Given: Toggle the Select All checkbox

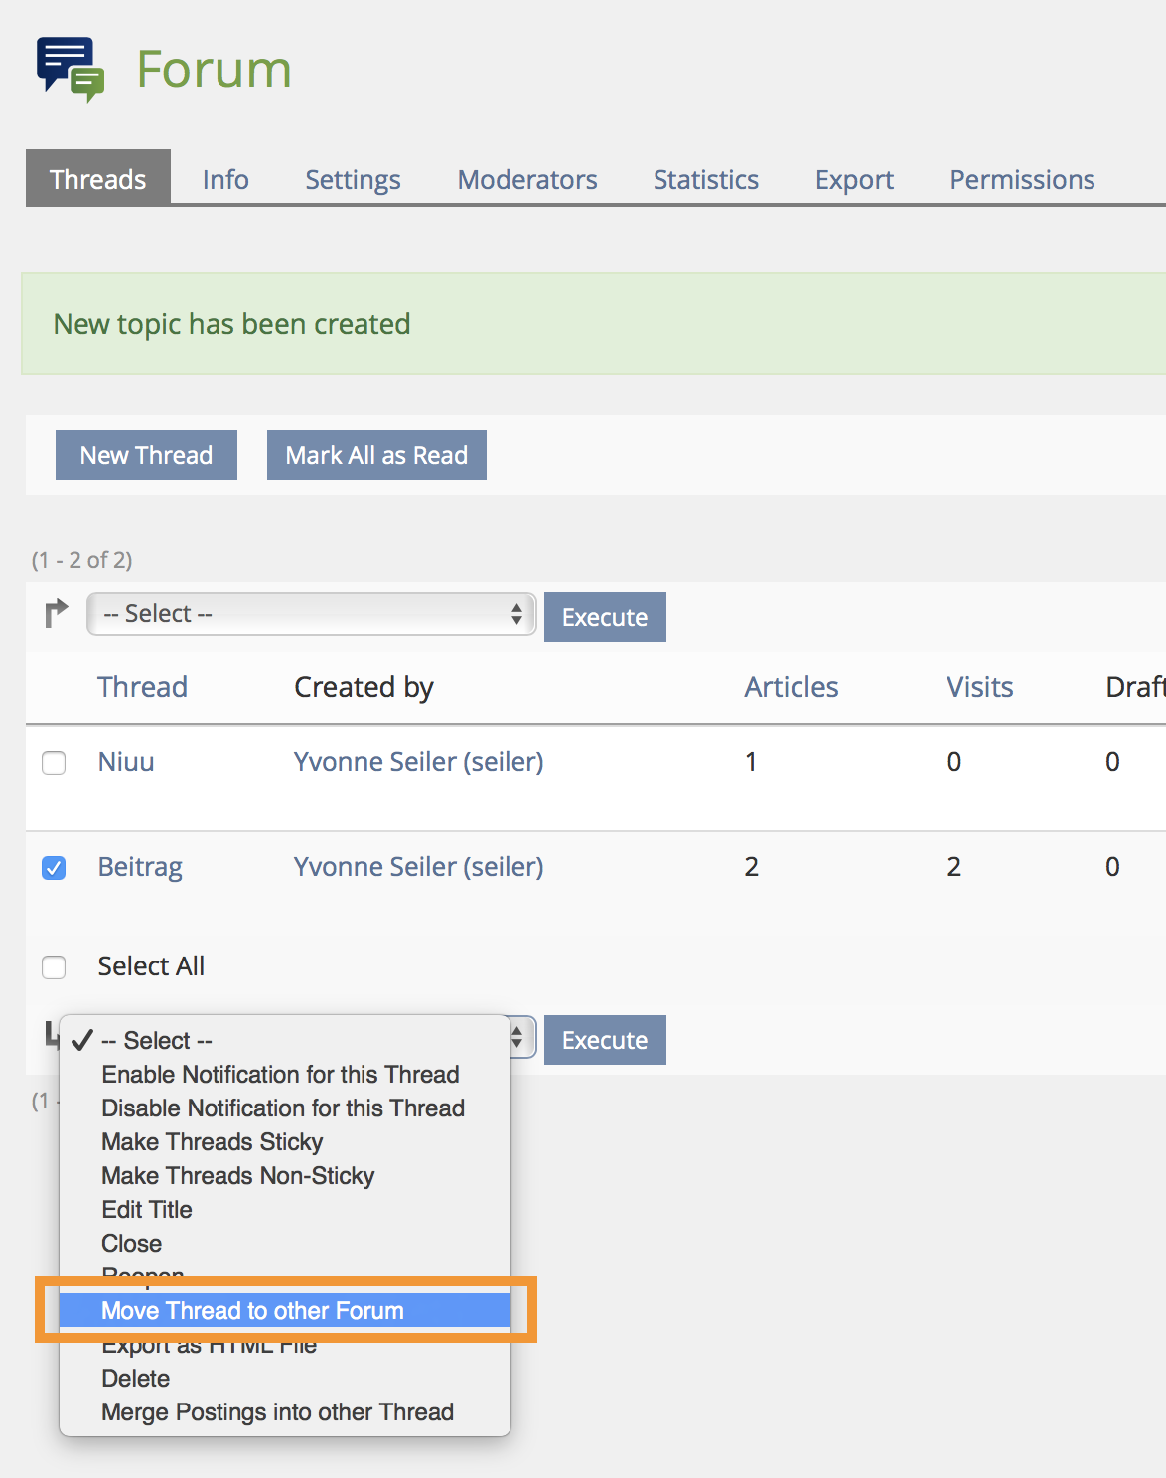Looking at the screenshot, I should coord(54,967).
